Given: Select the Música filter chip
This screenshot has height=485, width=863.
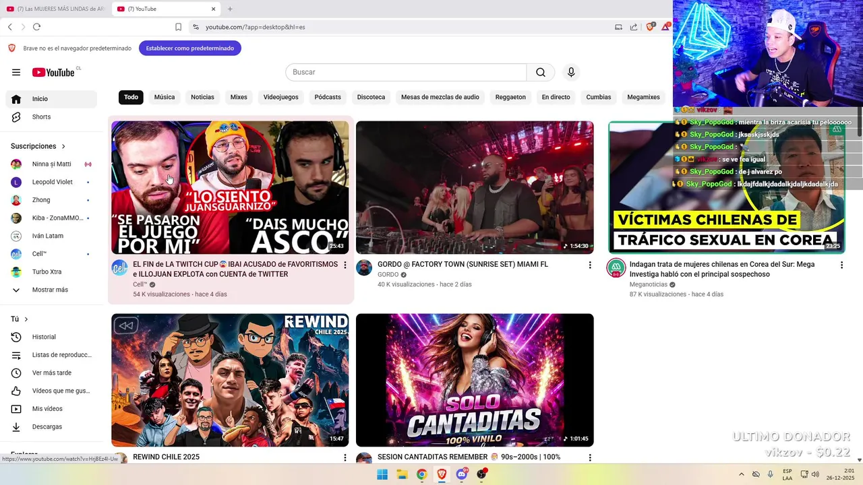Looking at the screenshot, I should point(165,97).
